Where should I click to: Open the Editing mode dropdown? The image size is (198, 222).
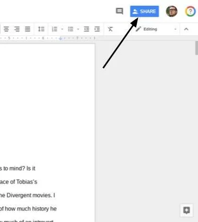click(x=156, y=29)
